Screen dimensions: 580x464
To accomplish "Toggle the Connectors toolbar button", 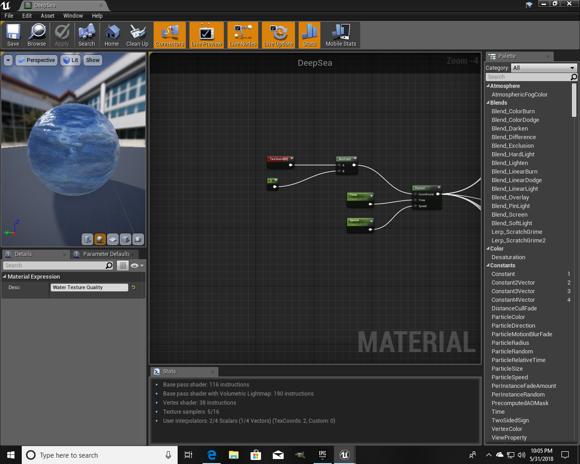I will coord(169,35).
